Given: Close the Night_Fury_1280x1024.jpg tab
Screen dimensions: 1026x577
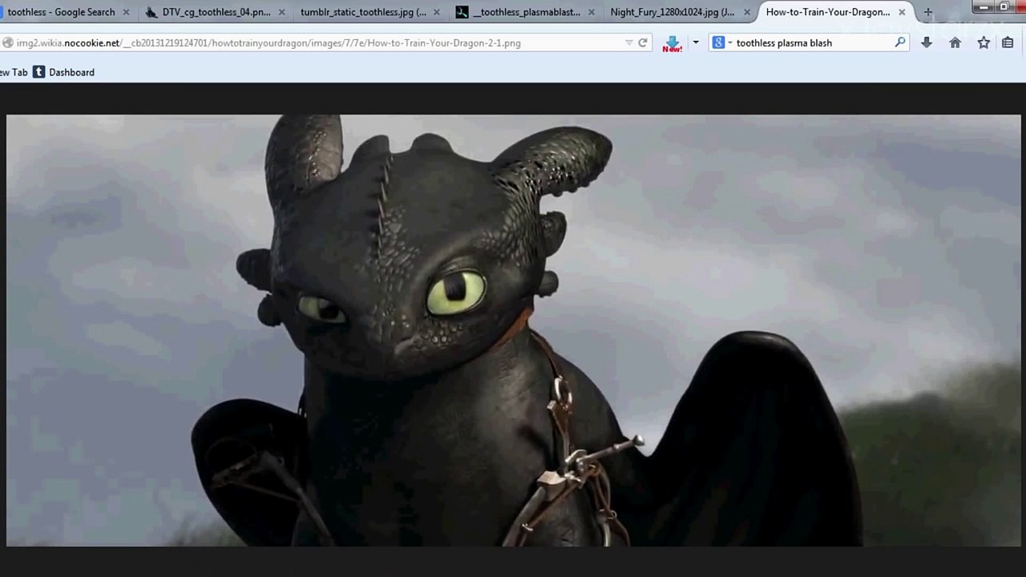Looking at the screenshot, I should click(746, 12).
